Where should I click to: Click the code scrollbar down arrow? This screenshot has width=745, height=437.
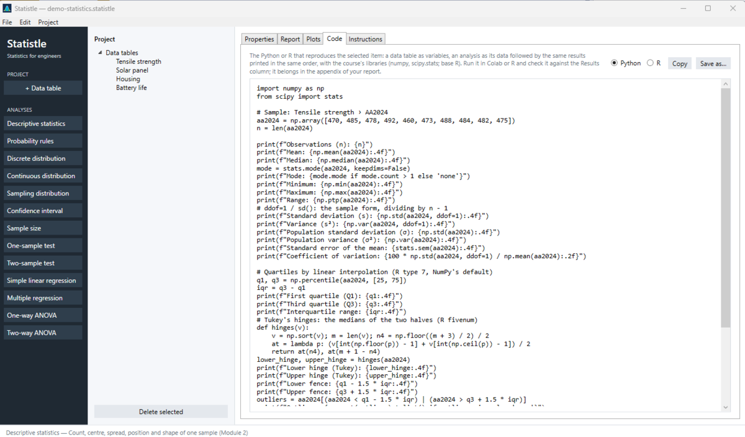726,407
